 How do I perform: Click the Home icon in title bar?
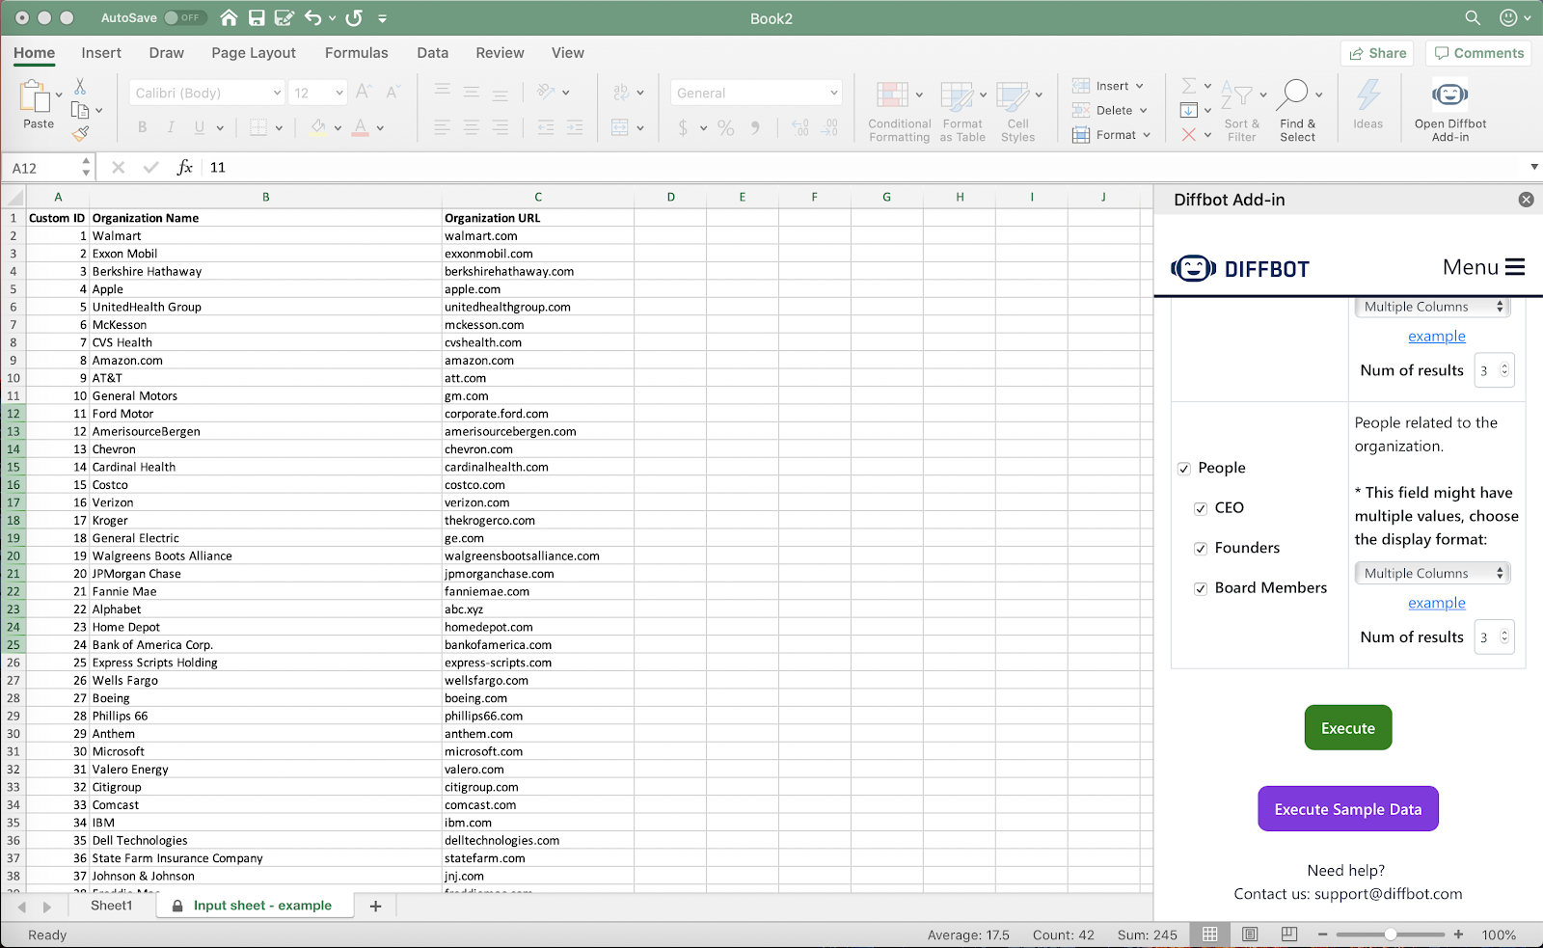coord(229,17)
